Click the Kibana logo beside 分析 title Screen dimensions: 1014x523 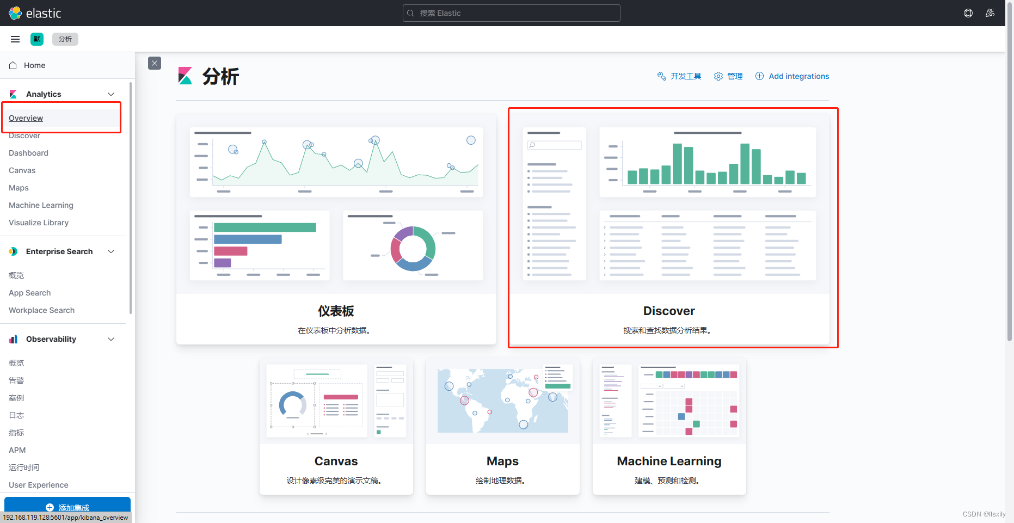pyautogui.click(x=185, y=76)
